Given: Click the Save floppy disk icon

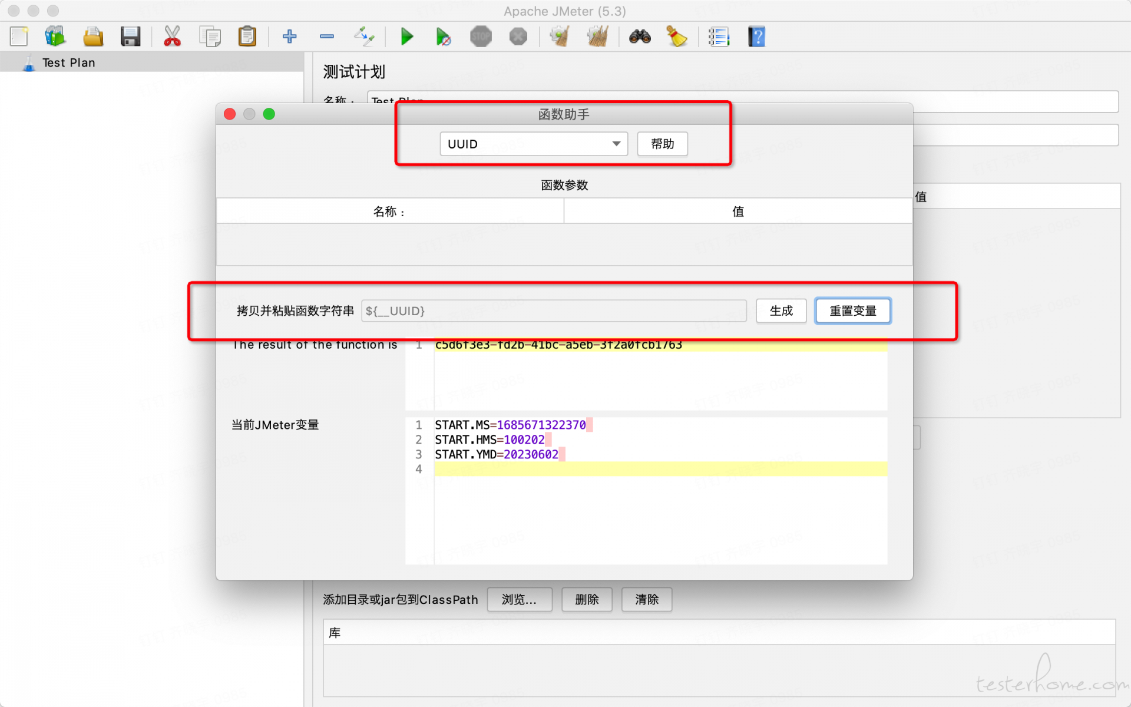Looking at the screenshot, I should coord(130,37).
